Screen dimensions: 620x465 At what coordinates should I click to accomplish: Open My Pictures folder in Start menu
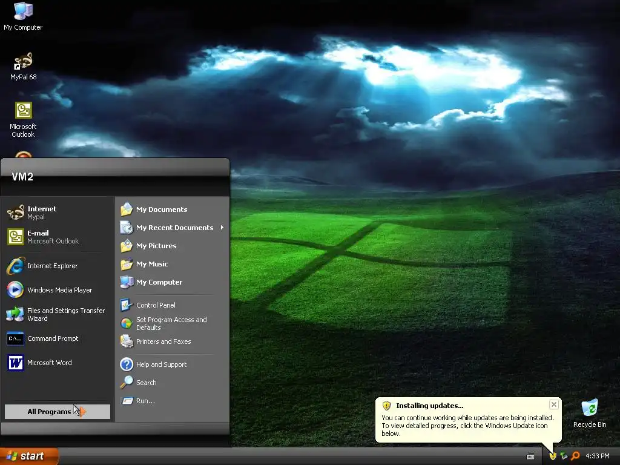[x=172, y=246]
